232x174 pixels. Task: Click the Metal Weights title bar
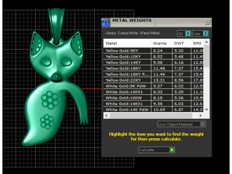pyautogui.click(x=156, y=22)
